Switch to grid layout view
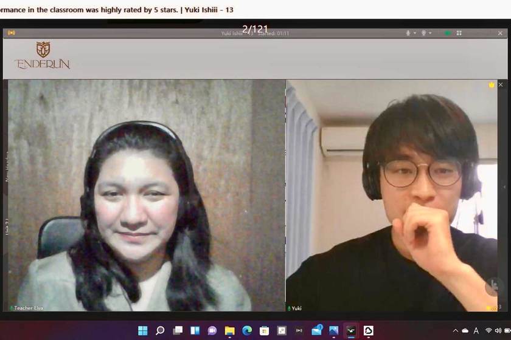The image size is (511, 340). [x=459, y=33]
